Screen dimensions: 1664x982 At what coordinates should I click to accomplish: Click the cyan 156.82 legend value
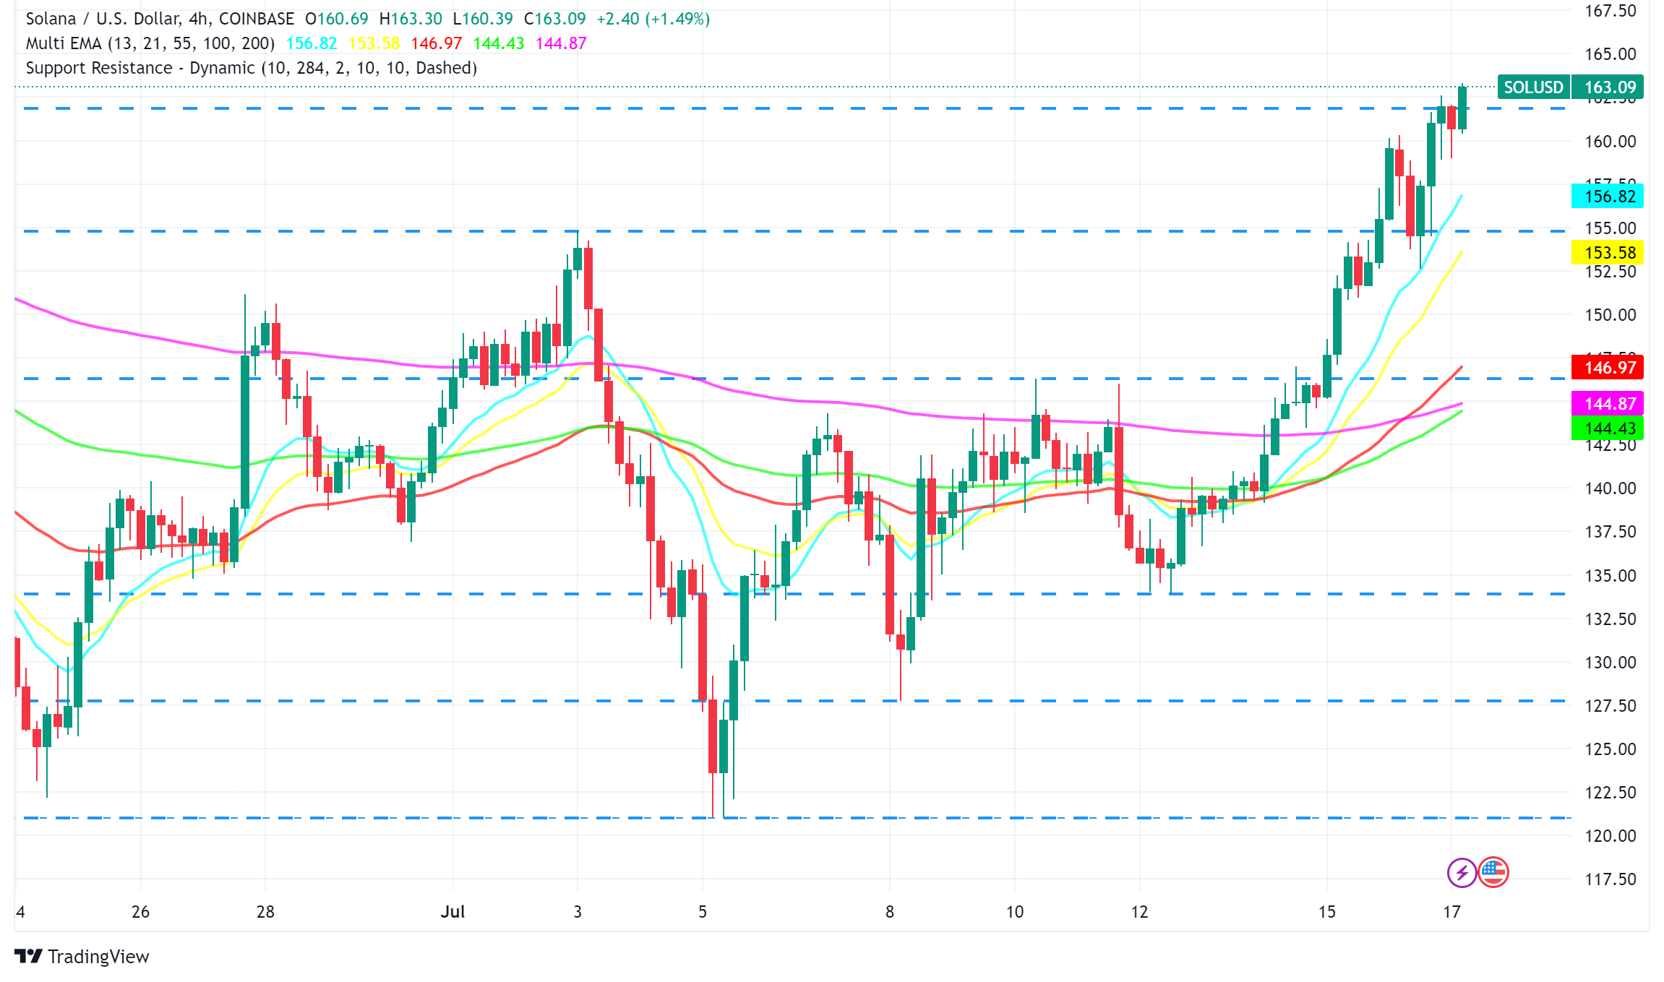pyautogui.click(x=312, y=43)
